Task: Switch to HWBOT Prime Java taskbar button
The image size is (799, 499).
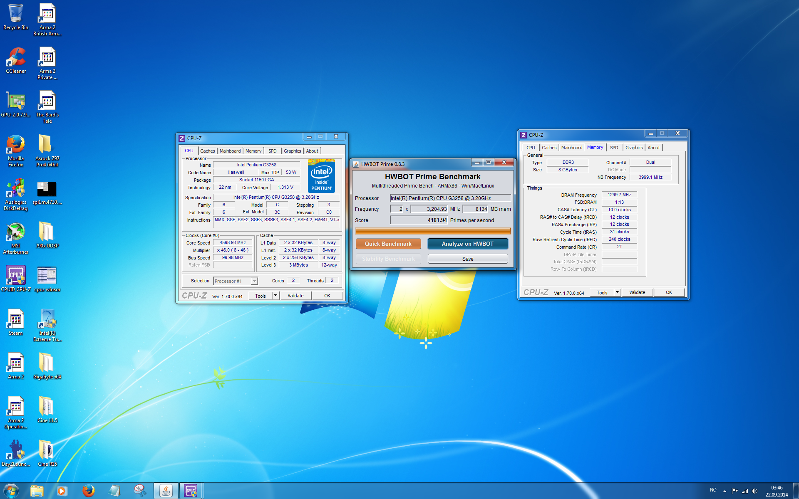Action: click(x=166, y=491)
